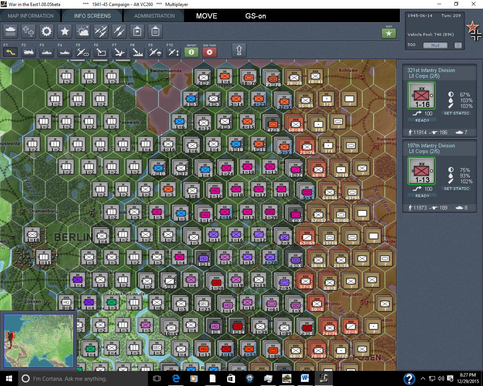Click SET STATIC for 321st Infantry Division
The image size is (483, 386).
tap(456, 113)
